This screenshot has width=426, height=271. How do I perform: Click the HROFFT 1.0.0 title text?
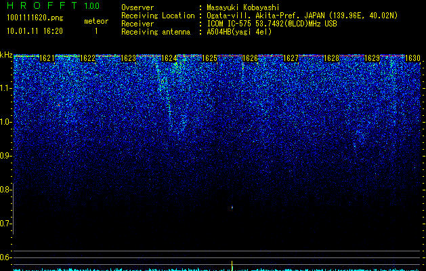53,5
